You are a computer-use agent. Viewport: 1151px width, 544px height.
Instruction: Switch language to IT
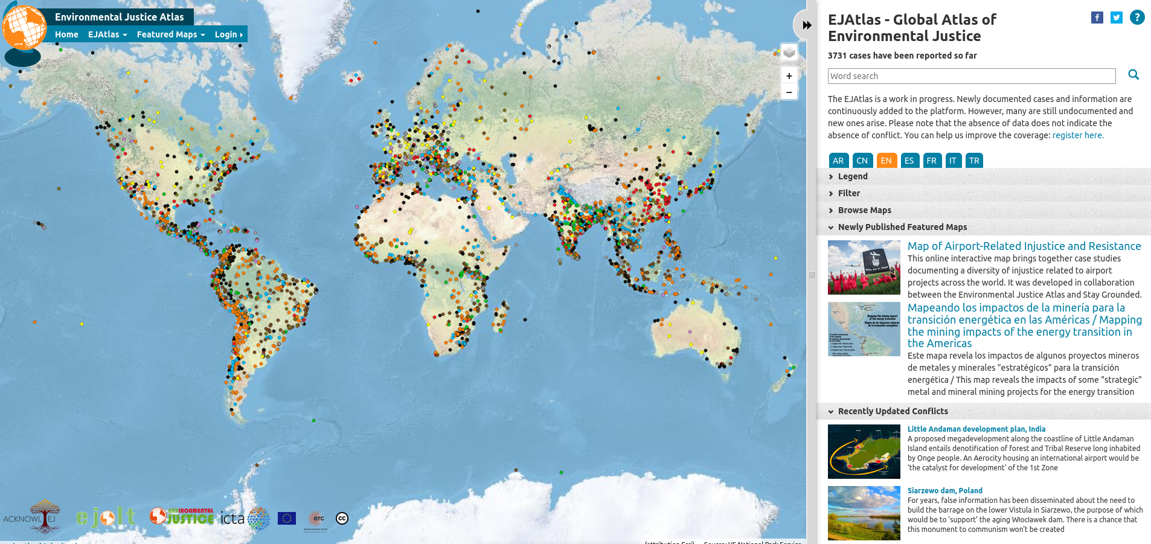pos(953,161)
